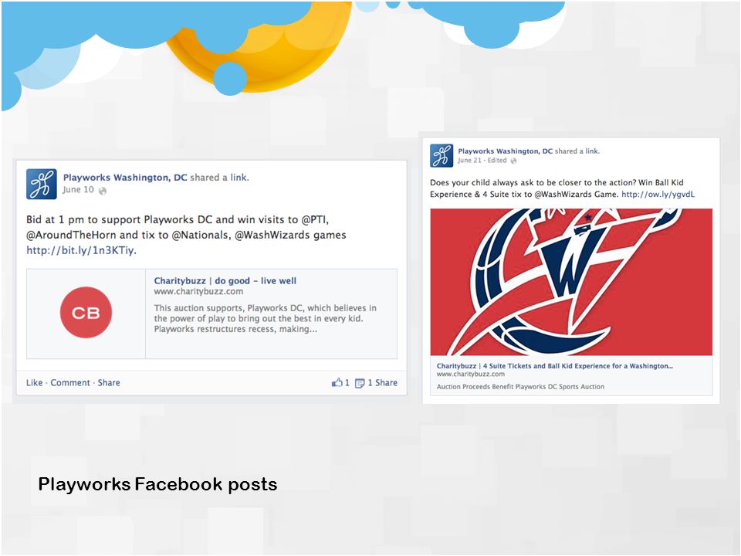The height and width of the screenshot is (556, 741).
Task: Click Playworks logo avatar on June 21 post
Action: click(x=442, y=155)
